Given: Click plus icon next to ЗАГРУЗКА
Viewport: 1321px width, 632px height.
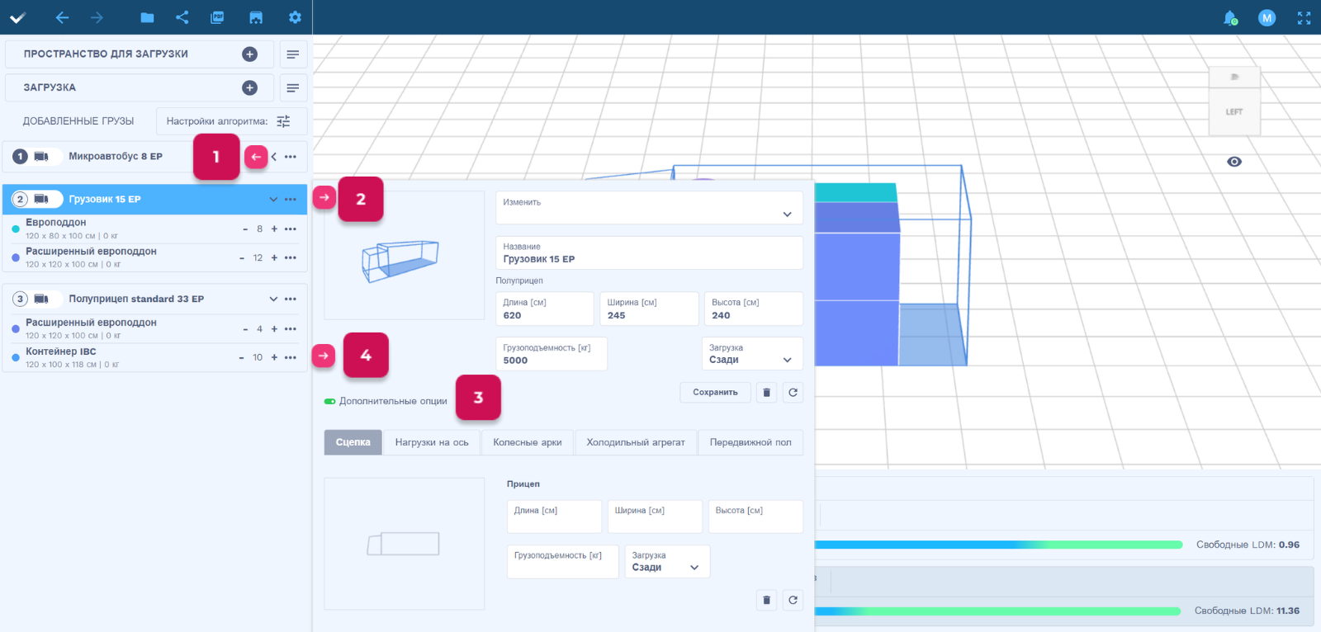Looking at the screenshot, I should pos(249,87).
